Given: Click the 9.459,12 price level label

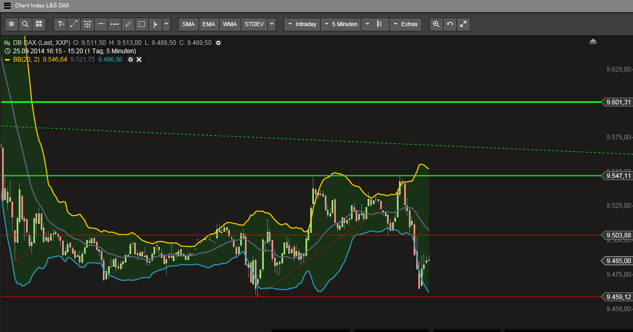Looking at the screenshot, I should [617, 297].
